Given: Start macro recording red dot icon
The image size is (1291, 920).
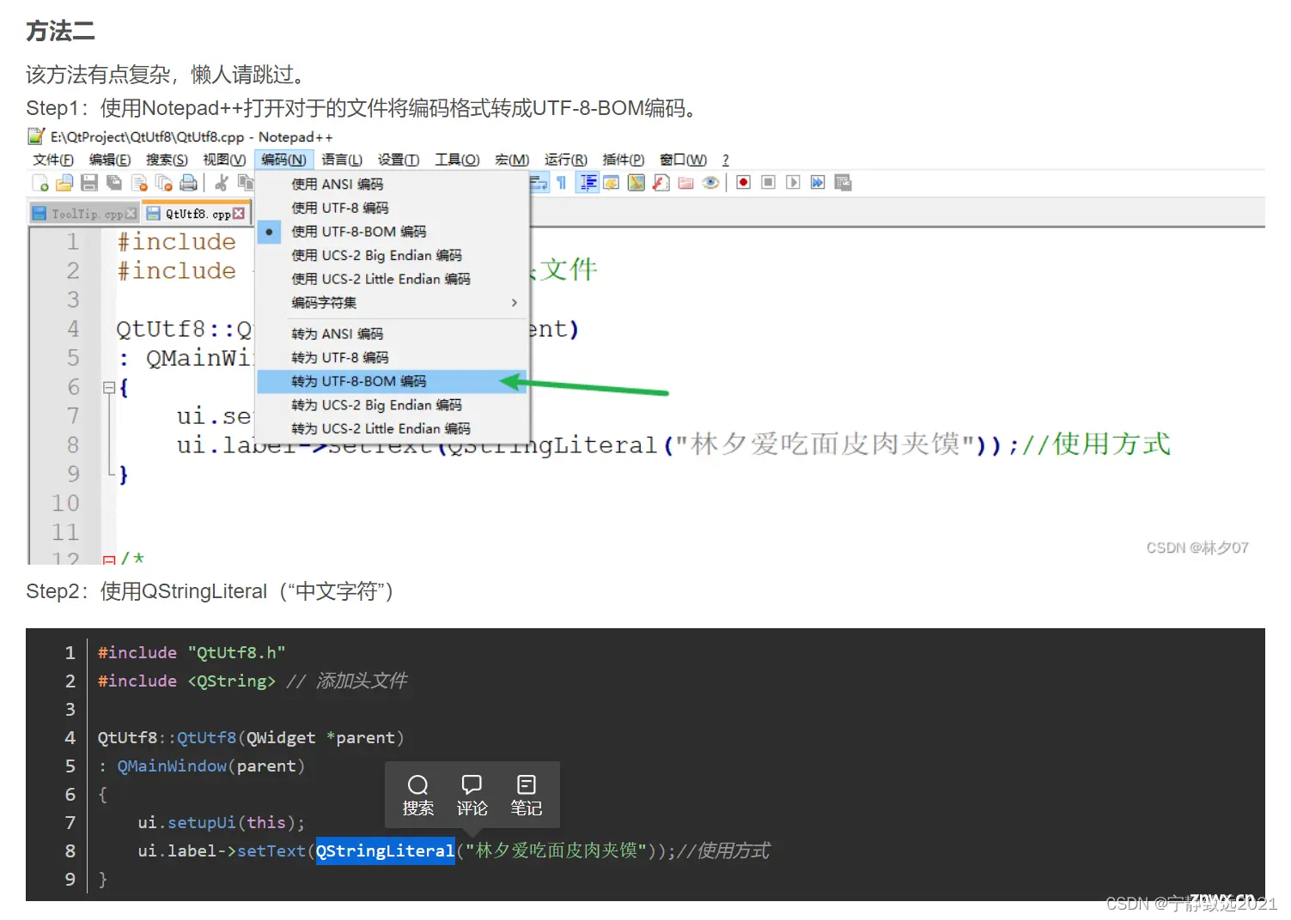Looking at the screenshot, I should (744, 183).
